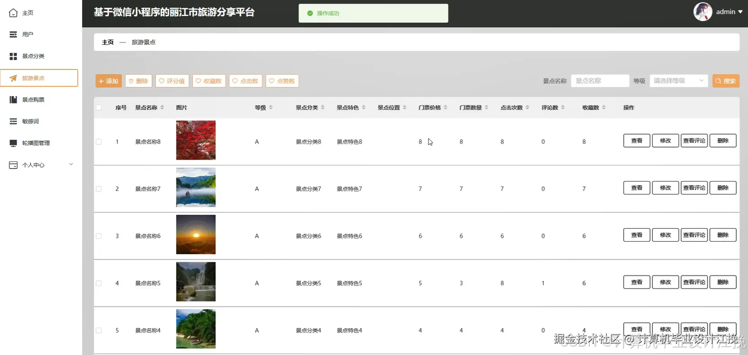Click 修改 for 景点名称7

[x=665, y=188]
